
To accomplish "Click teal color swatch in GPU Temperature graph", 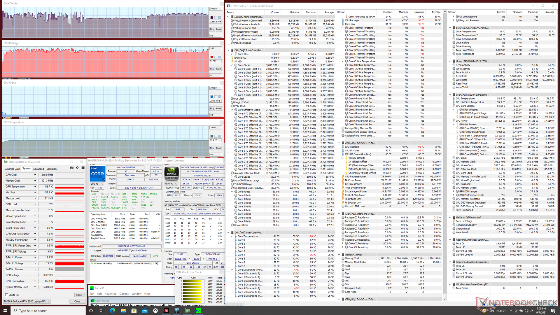I will (x=212, y=136).
